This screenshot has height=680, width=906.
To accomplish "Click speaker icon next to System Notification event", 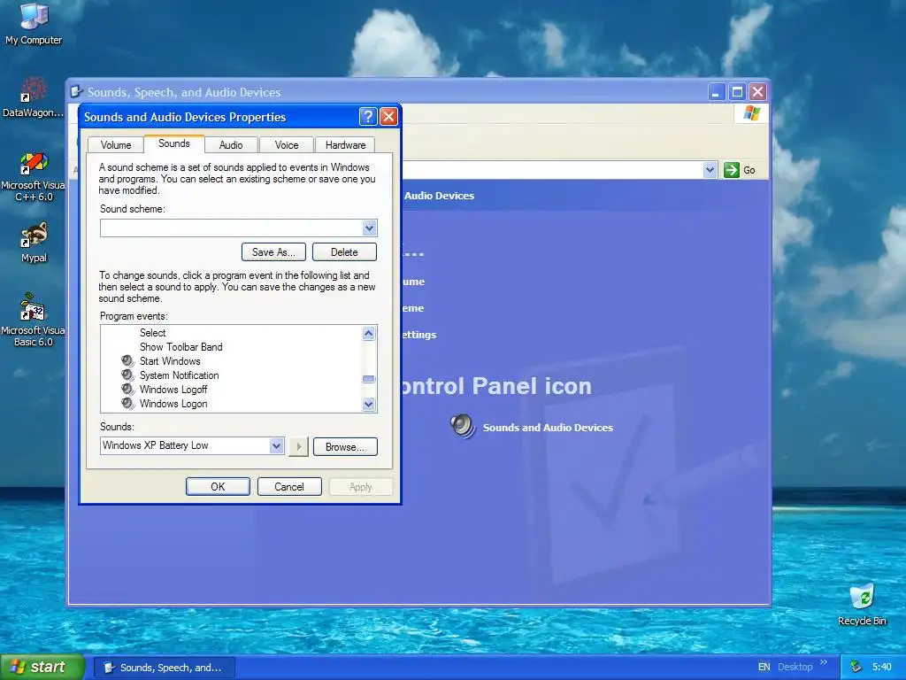I will (x=127, y=375).
